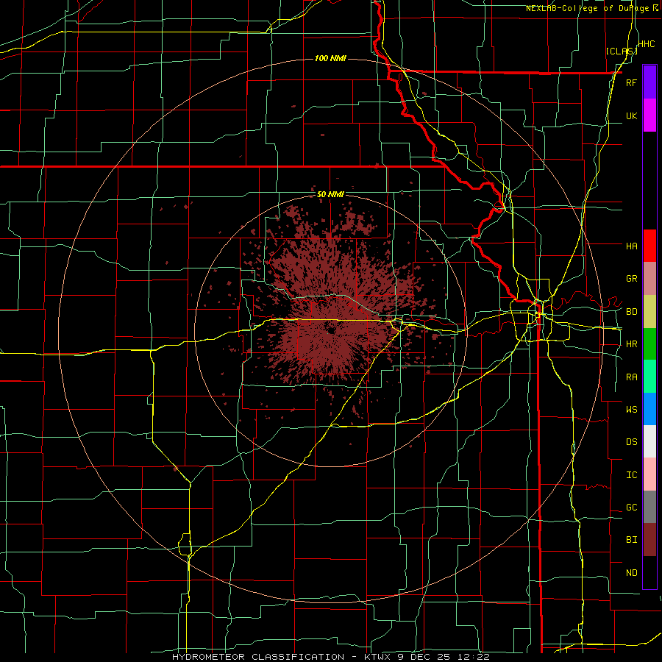Click the 12:22 timestamp

(x=474, y=657)
